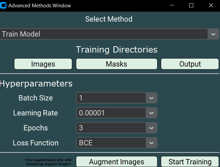220x167 pixels.
Task: Open the Select Method combo box showing Train Model
Action: point(104,34)
